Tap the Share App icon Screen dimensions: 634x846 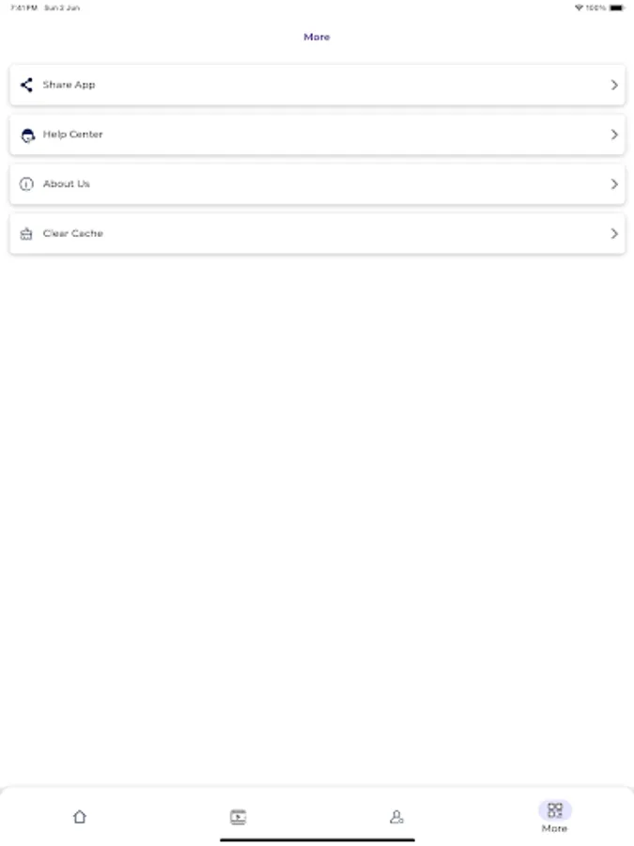coord(26,85)
